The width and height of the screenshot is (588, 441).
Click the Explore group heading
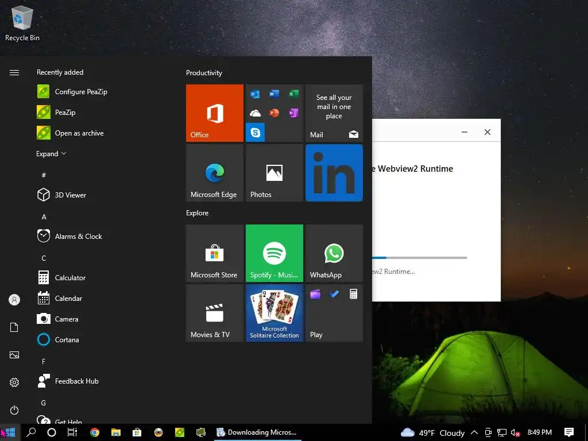point(198,213)
